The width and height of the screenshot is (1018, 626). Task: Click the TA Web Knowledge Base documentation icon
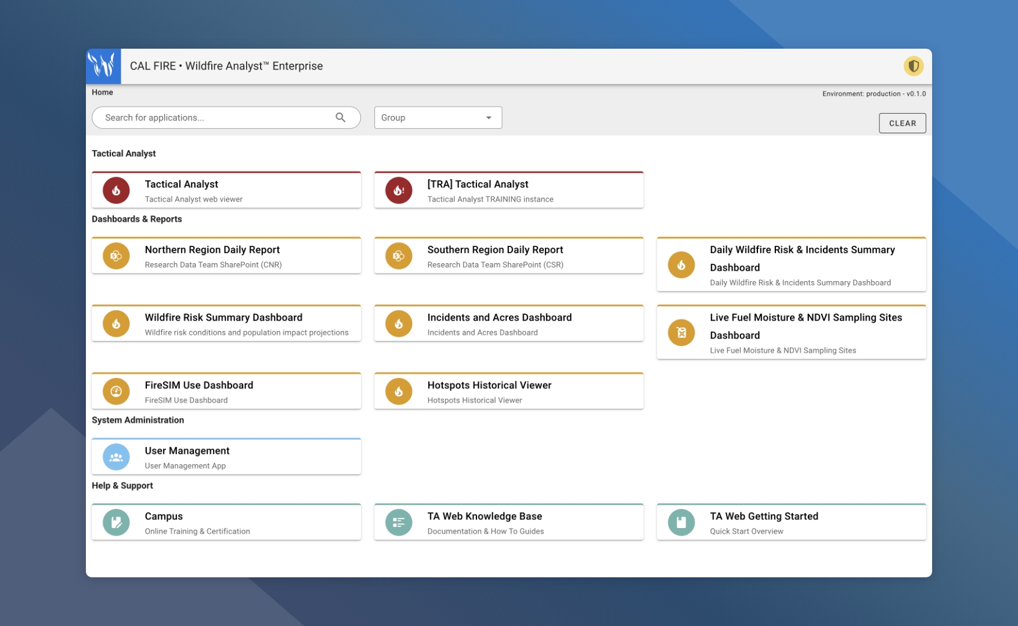(x=399, y=522)
